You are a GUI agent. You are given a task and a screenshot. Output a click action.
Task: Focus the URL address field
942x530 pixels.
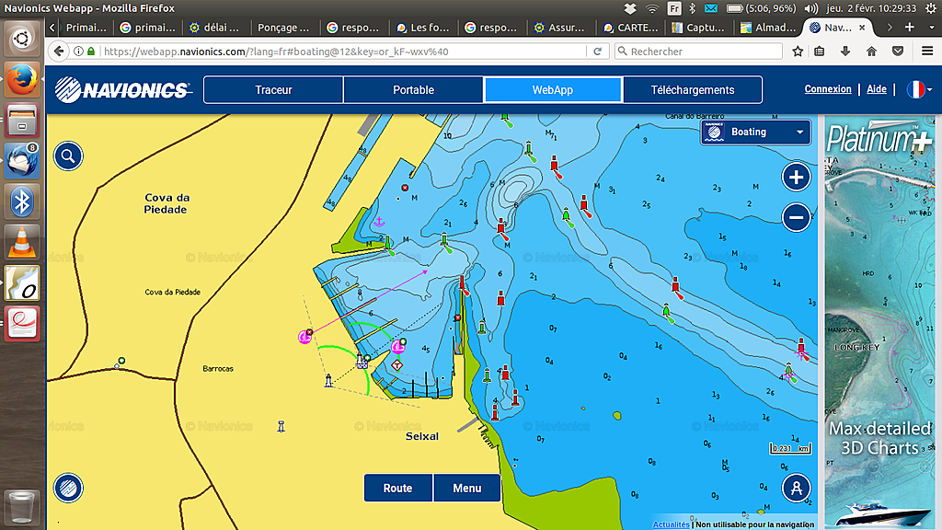pos(342,52)
